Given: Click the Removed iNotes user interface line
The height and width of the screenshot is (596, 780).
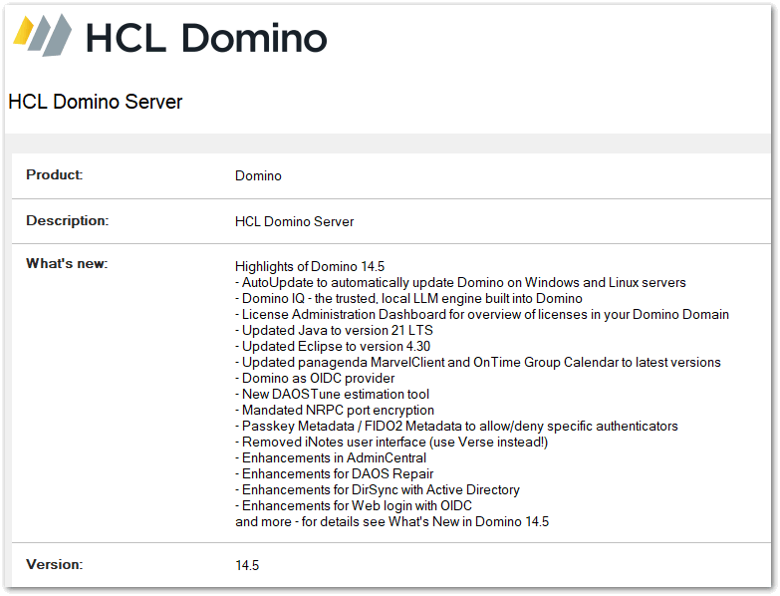Looking at the screenshot, I should tap(391, 442).
